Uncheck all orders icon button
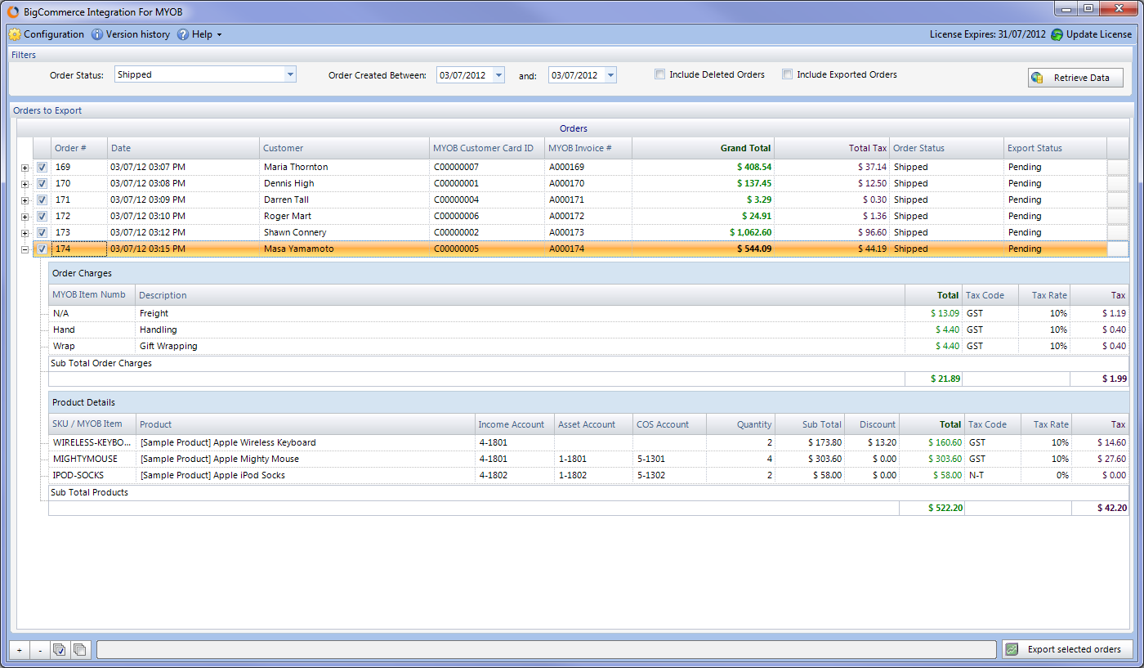Image resolution: width=1144 pixels, height=668 pixels. (x=79, y=649)
